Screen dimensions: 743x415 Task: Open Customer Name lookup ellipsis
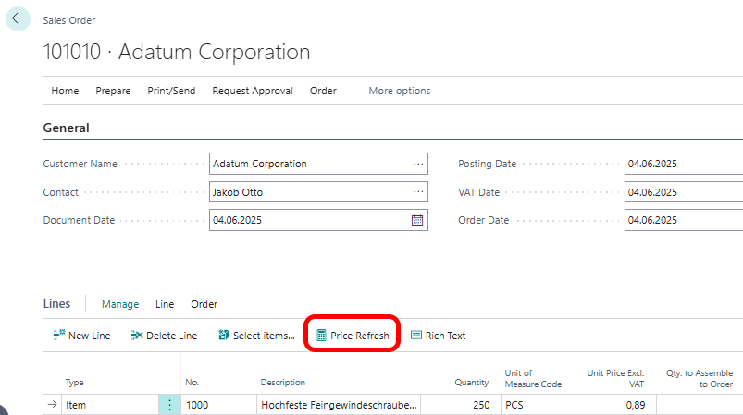point(418,164)
